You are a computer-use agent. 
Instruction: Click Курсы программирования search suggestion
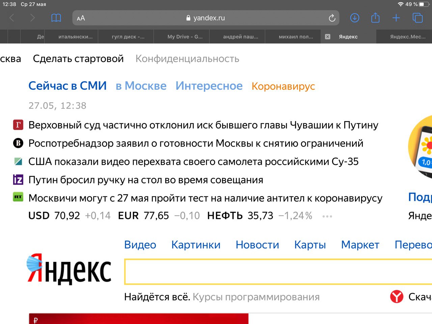tap(256, 297)
